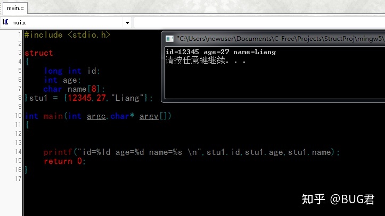This screenshot has height=216, width=385.
Task: Click the opening brace on line 11
Action: pos(27,125)
